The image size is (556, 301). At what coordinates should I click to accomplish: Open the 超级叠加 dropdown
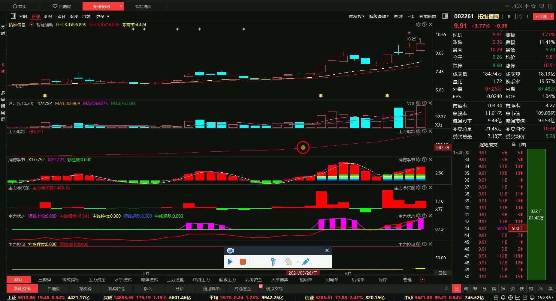[379, 16]
